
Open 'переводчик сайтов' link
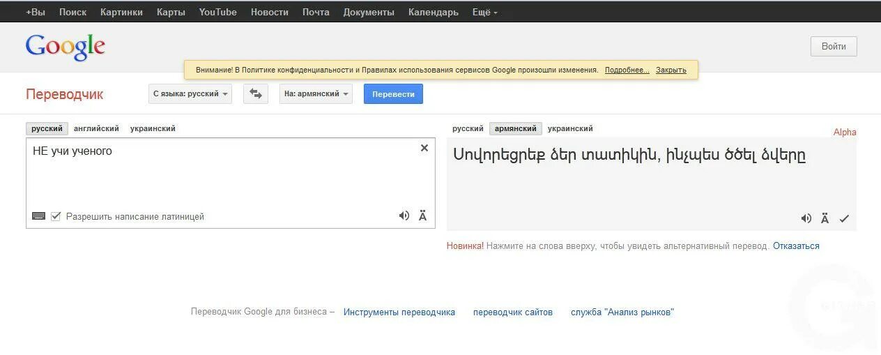(513, 312)
